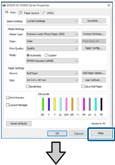115x165 pixels.
Task: Open the paper Size dropdown
Action: (x=52, y=80)
